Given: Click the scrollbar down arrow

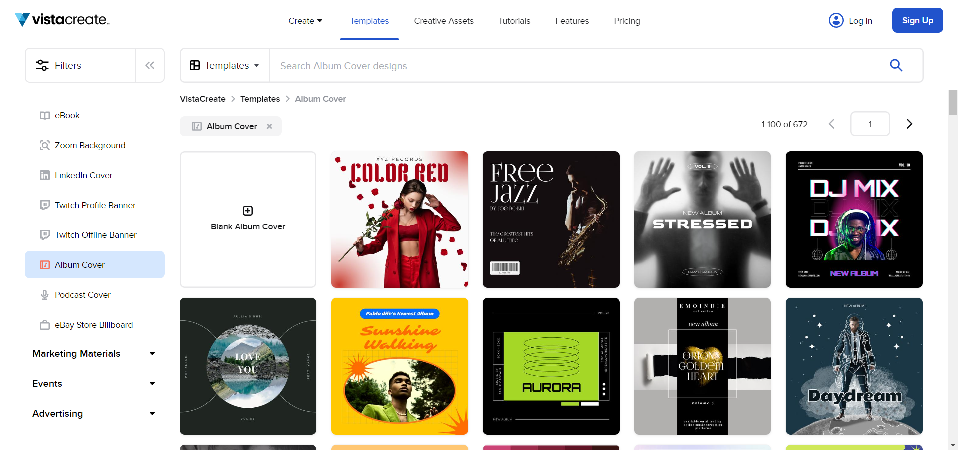Looking at the screenshot, I should coord(953,445).
